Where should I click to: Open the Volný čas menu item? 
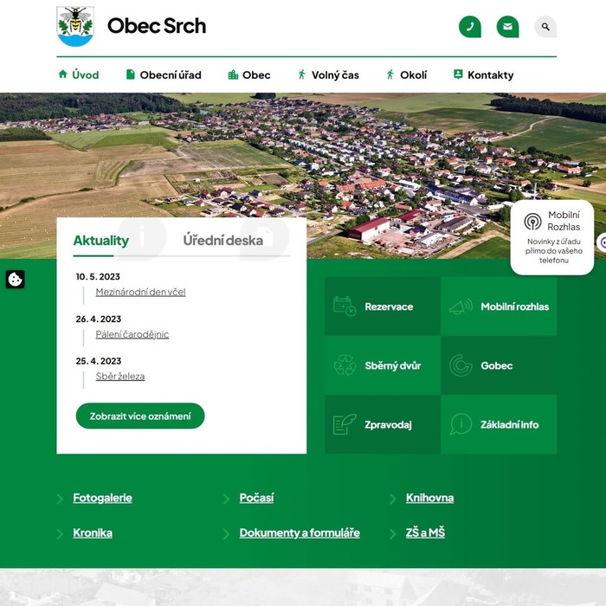tap(328, 74)
